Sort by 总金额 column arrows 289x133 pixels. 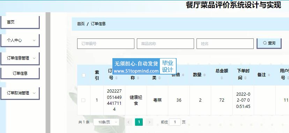pyautogui.click(x=222, y=78)
